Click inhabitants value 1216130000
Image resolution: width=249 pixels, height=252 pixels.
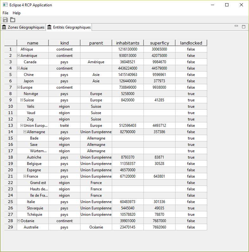pyautogui.click(x=128, y=49)
